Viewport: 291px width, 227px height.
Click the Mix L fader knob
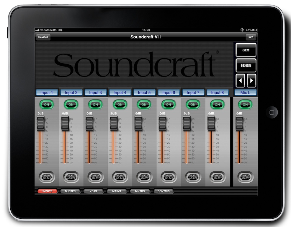click(x=239, y=124)
